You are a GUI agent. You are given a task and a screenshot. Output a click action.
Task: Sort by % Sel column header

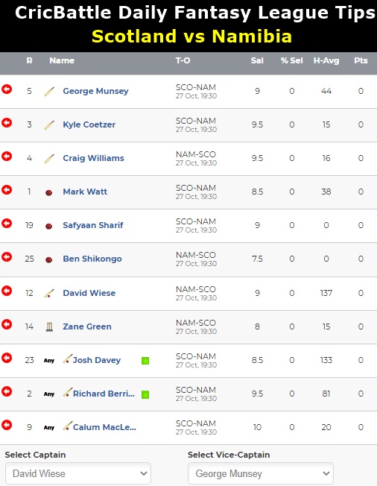click(291, 60)
